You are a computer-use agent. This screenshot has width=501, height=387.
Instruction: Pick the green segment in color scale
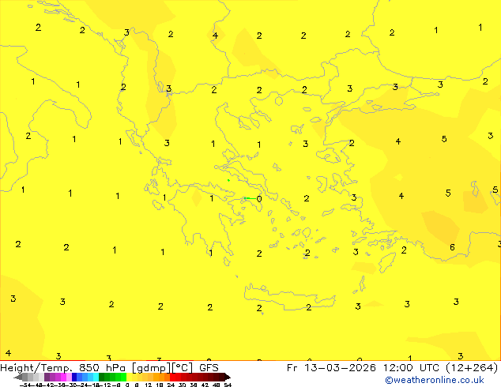[111, 377]
